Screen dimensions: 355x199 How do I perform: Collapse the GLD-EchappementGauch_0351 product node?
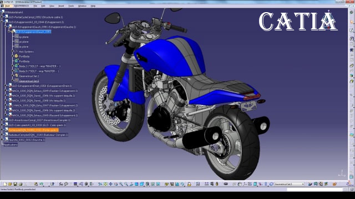click(x=6, y=27)
